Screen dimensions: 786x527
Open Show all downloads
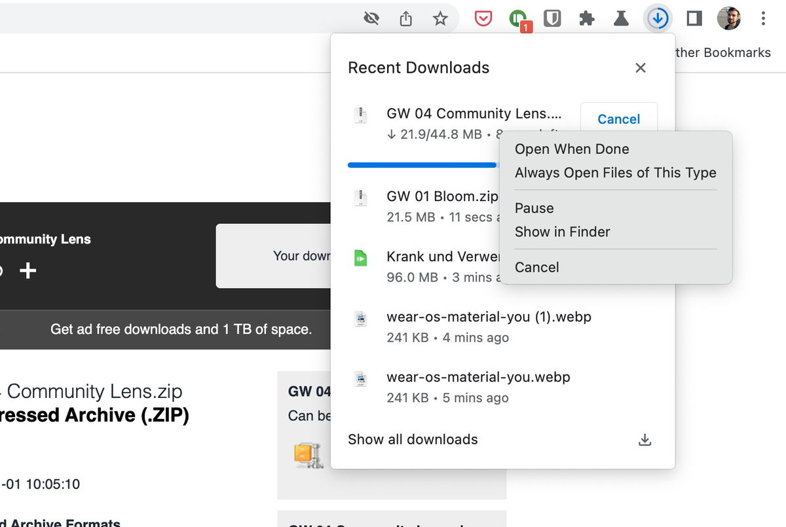413,440
